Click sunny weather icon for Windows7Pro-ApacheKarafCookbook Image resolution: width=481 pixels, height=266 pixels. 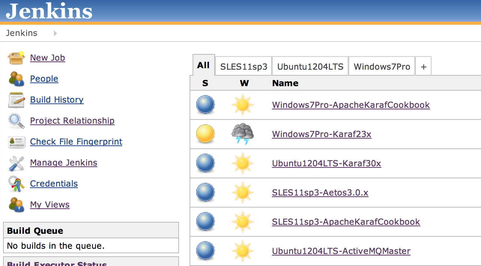click(243, 105)
